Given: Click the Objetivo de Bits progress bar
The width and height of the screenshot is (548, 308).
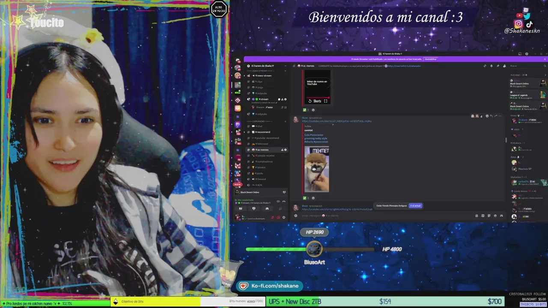Looking at the screenshot, I should (188, 302).
